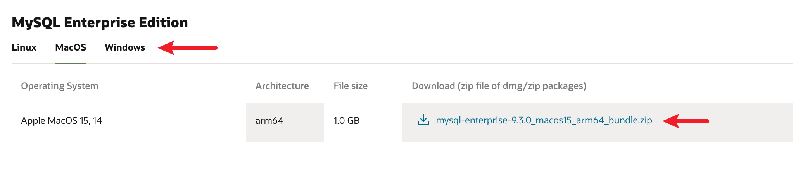Open the Windows tab
Screen dimensions: 798x172
point(125,47)
